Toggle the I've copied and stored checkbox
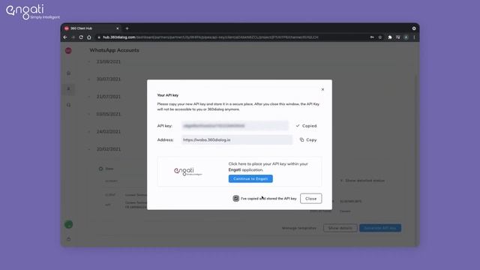Screen dimensions: 480x270 coord(235,199)
